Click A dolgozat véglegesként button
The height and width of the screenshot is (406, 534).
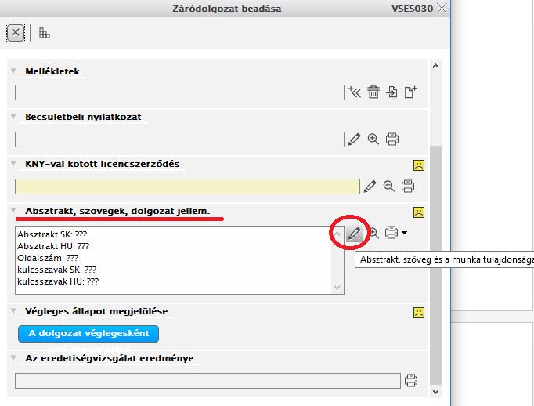(x=88, y=333)
